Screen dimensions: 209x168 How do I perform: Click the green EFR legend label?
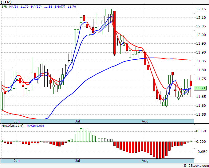[x=4, y=7]
